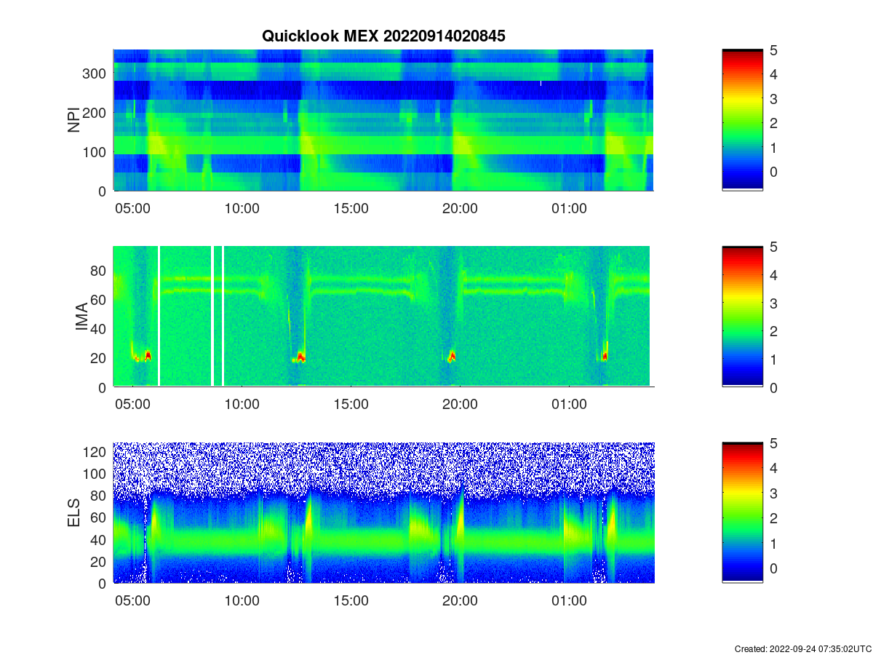Click the 05:00 tick under the IMA panel

click(x=132, y=405)
